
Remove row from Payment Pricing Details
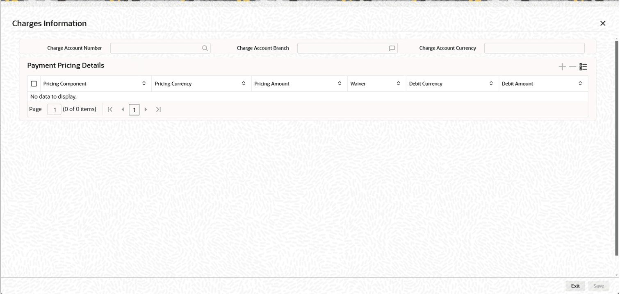572,67
